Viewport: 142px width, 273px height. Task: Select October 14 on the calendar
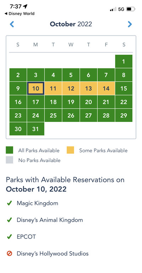pos(106,89)
